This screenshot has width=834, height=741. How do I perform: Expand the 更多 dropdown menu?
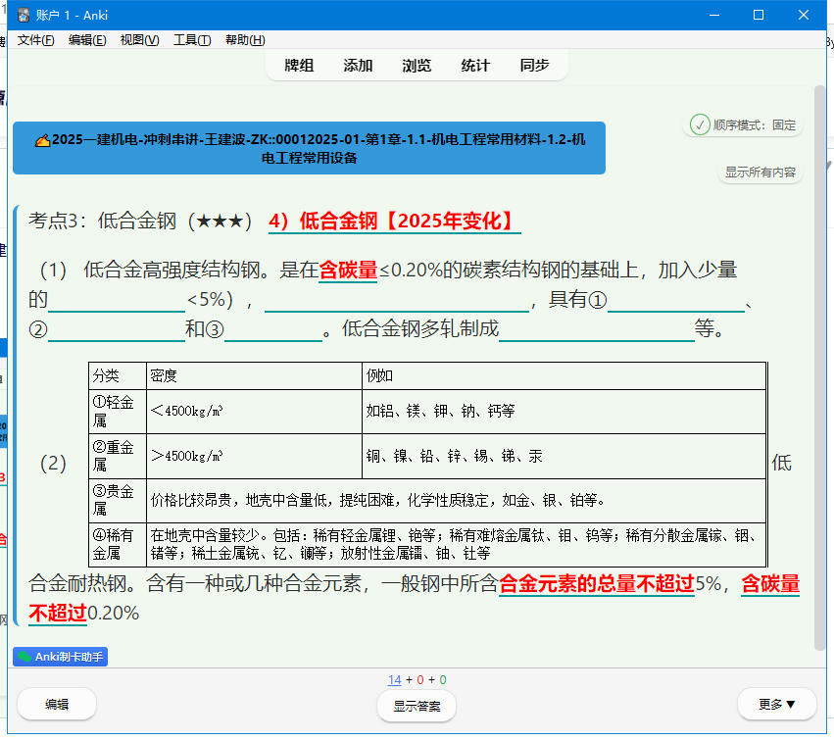[776, 704]
